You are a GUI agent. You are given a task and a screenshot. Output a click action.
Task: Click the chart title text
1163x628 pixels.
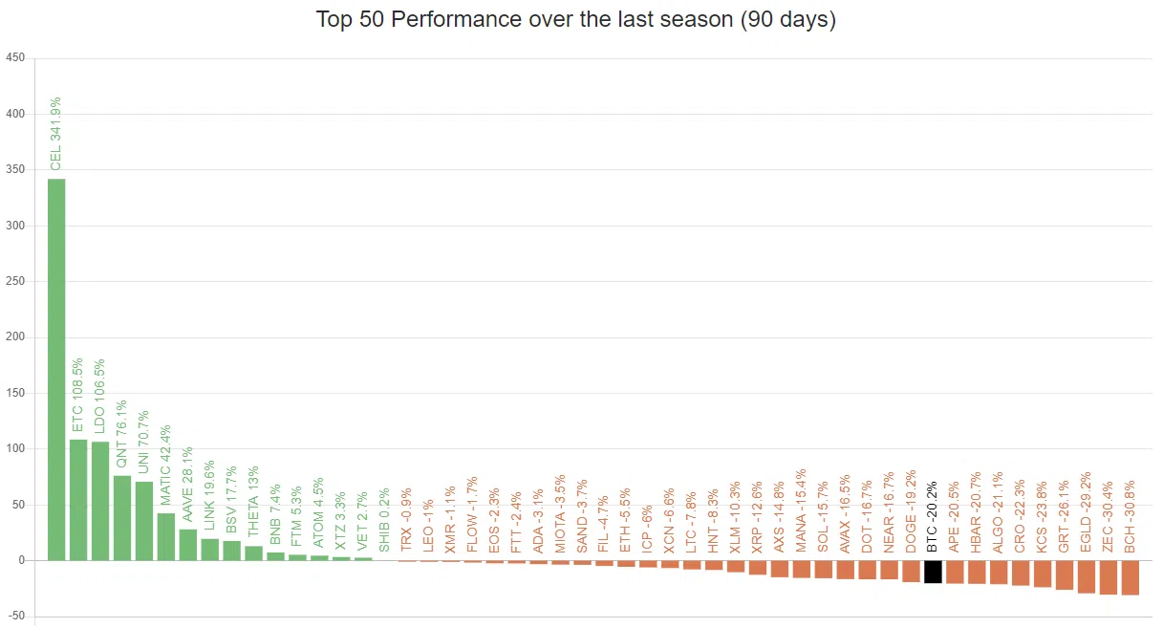[576, 20]
